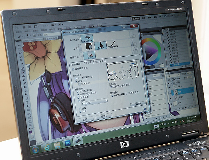
Task: Open the 所有方向 scroll direction dropdown
Action: (94, 102)
